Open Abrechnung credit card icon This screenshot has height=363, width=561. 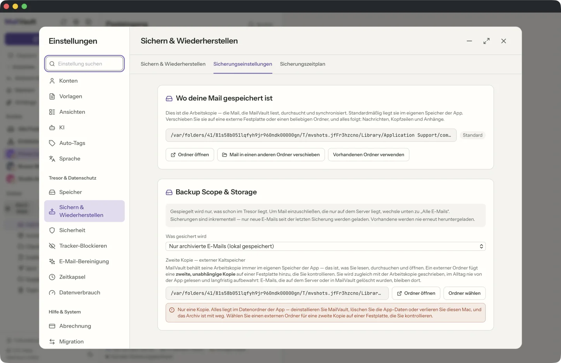[x=52, y=326]
